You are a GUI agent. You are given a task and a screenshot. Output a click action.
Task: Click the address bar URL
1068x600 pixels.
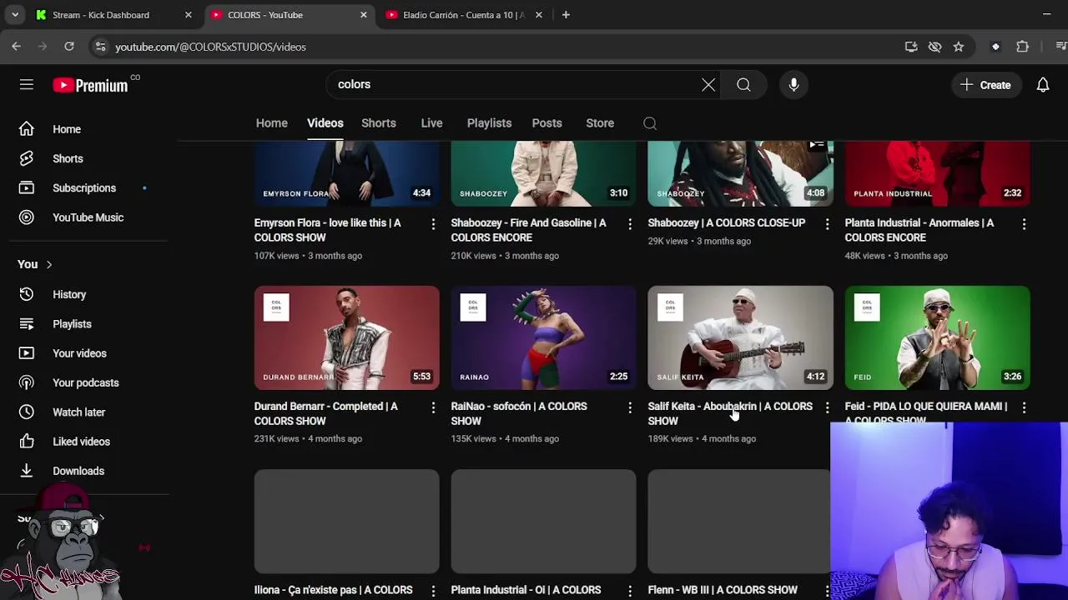[210, 47]
